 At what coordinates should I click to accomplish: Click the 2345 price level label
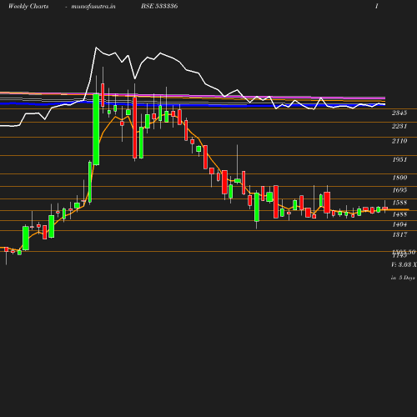pyautogui.click(x=399, y=113)
